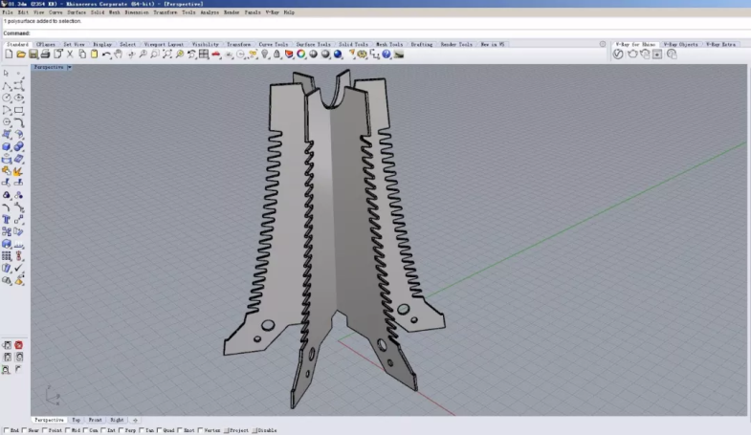Check the Perp osnap checkbox
This screenshot has width=751, height=435.
[122, 430]
